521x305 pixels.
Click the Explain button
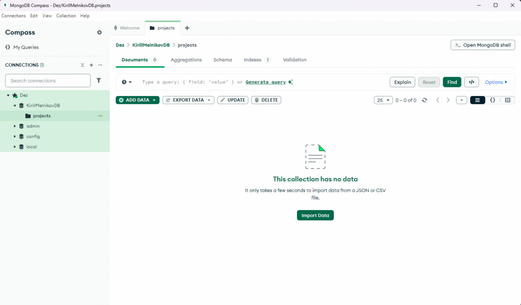tap(402, 82)
